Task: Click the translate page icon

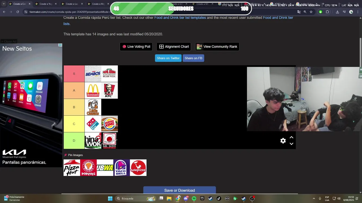Action: [299, 12]
